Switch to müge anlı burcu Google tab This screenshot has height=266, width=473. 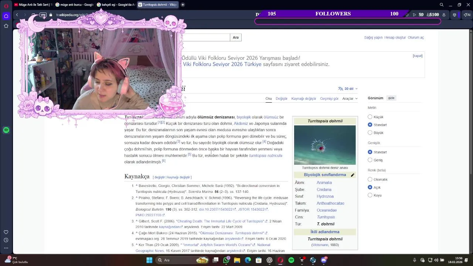(x=74, y=5)
